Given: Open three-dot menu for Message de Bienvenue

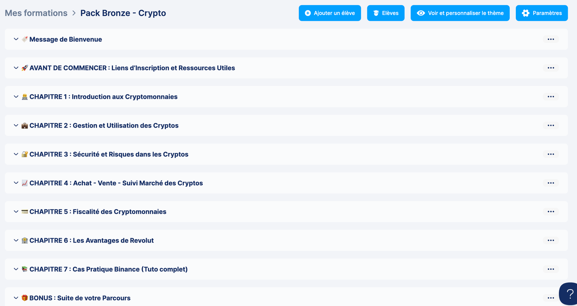Looking at the screenshot, I should 551,39.
